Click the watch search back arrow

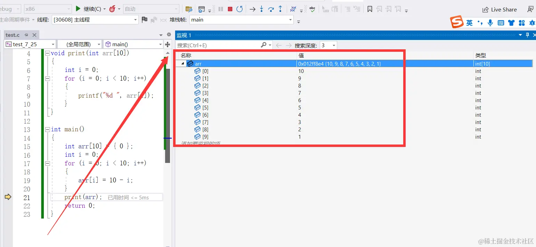coord(279,45)
